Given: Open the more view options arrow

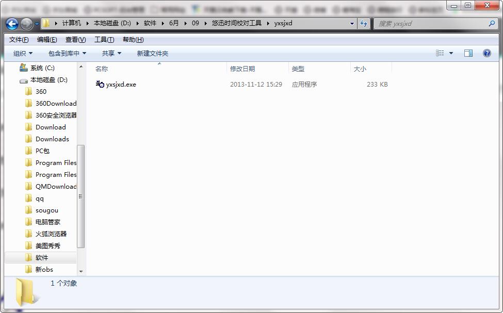Looking at the screenshot, I should pos(451,53).
